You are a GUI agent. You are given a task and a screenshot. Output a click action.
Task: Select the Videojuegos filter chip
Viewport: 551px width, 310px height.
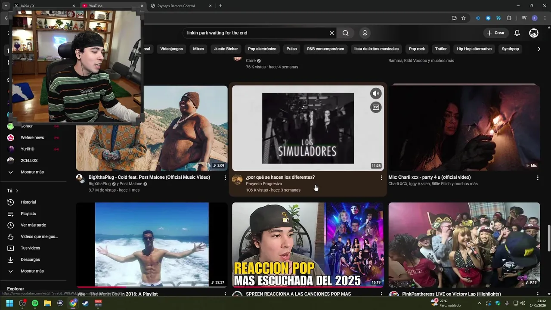(x=171, y=49)
